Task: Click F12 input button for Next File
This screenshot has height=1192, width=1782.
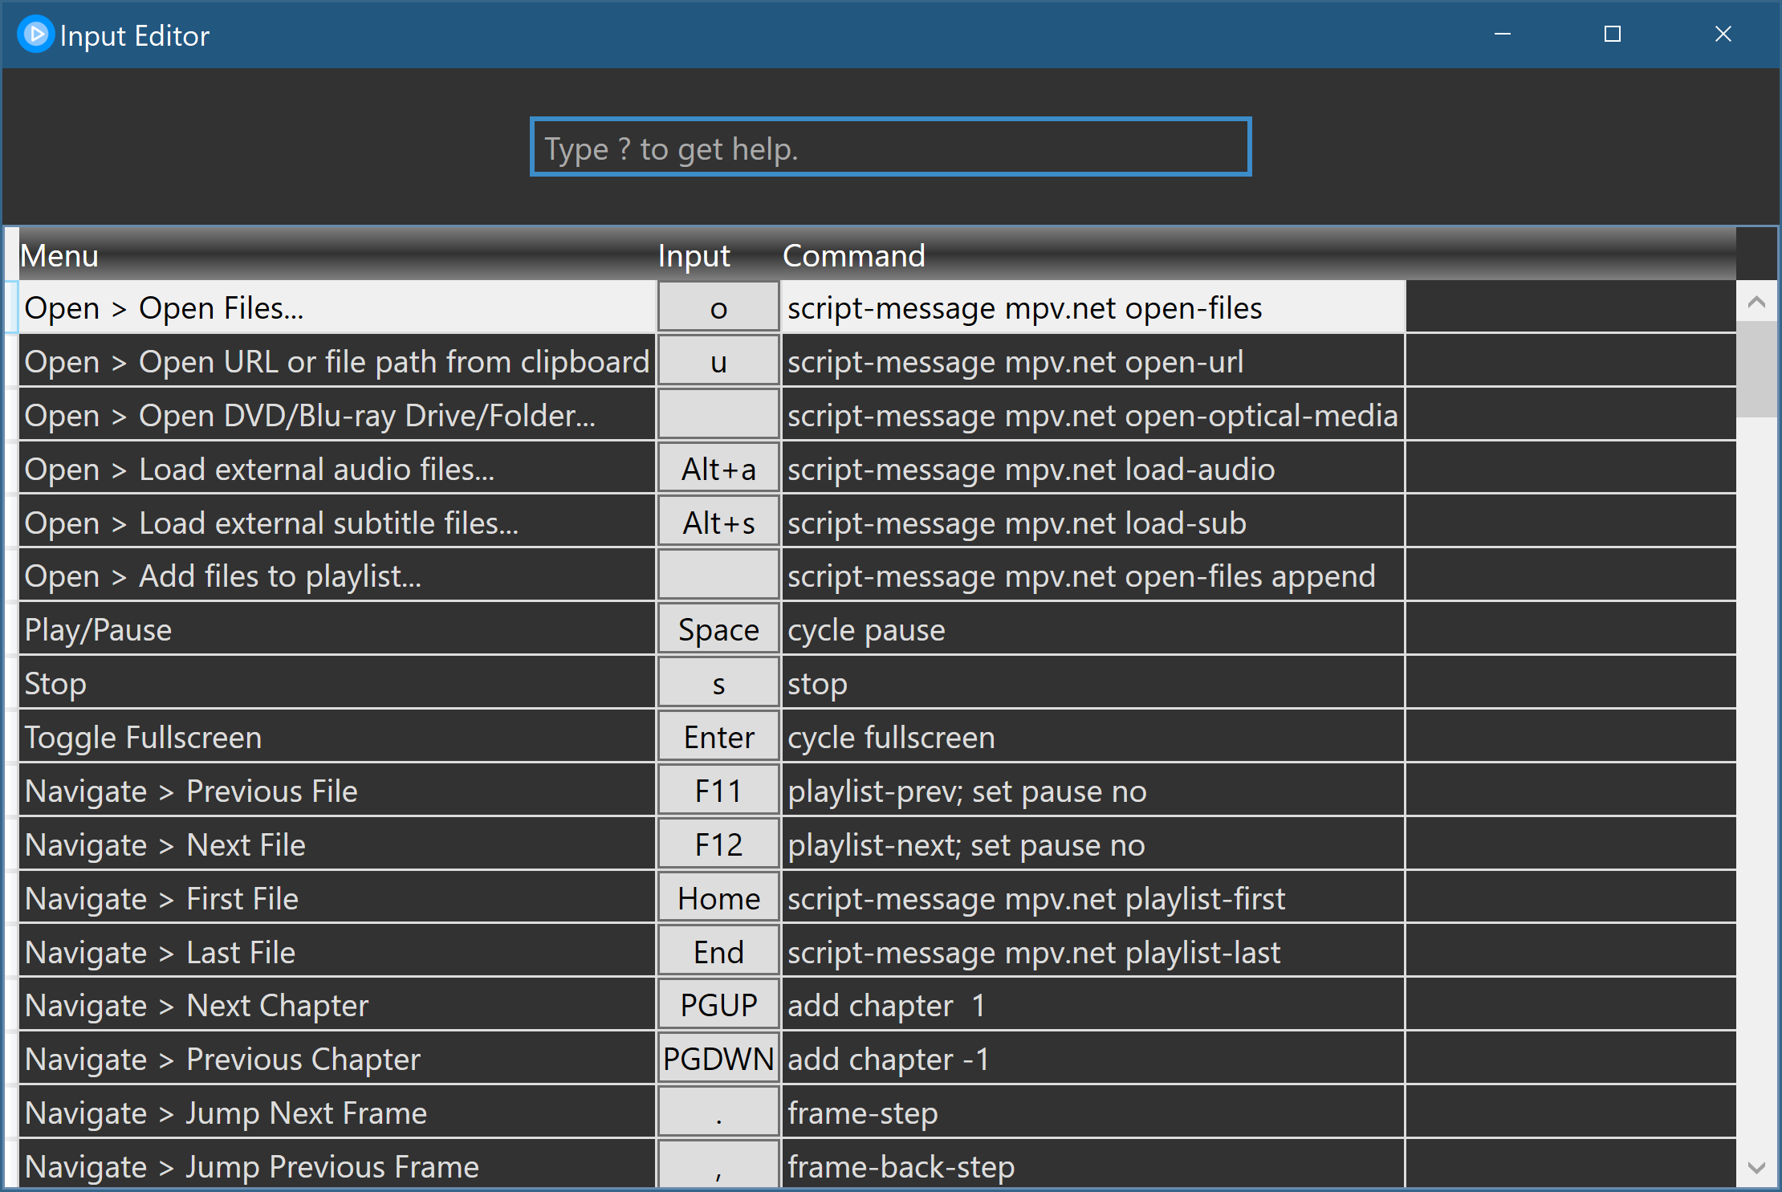Action: coord(718,845)
